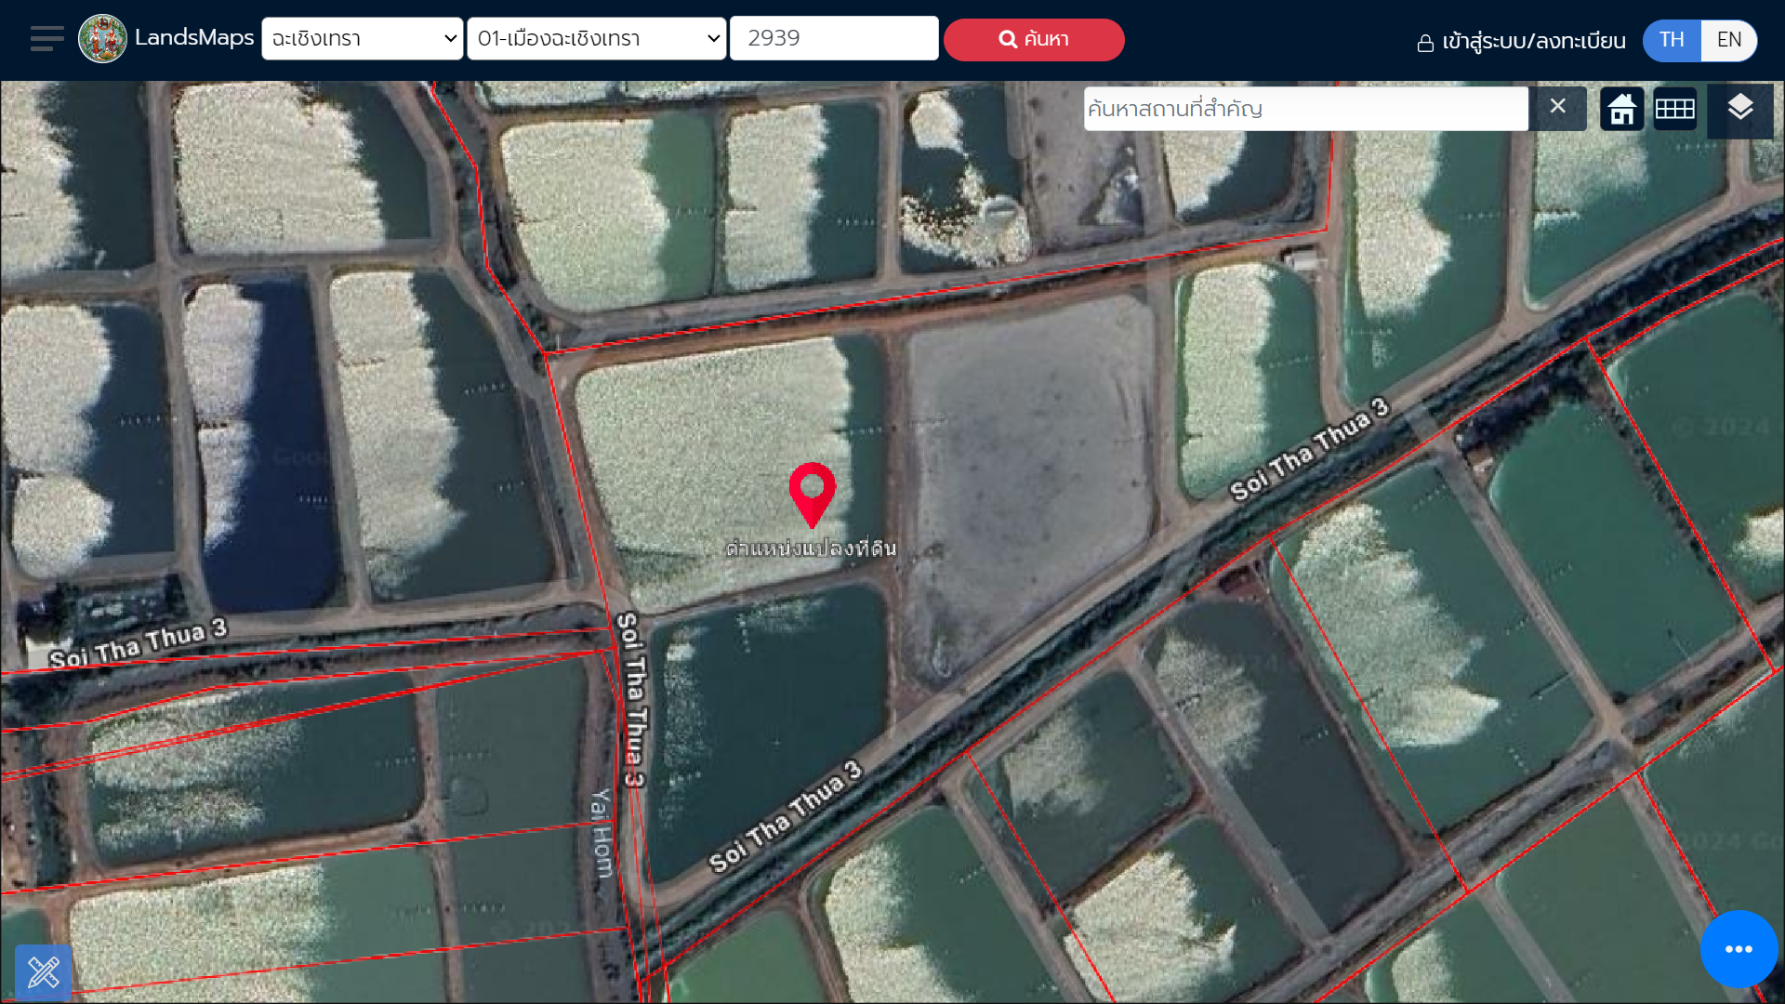
Task: Click the ตำแหน่งแปลงที่ดิน marker label
Action: (812, 548)
